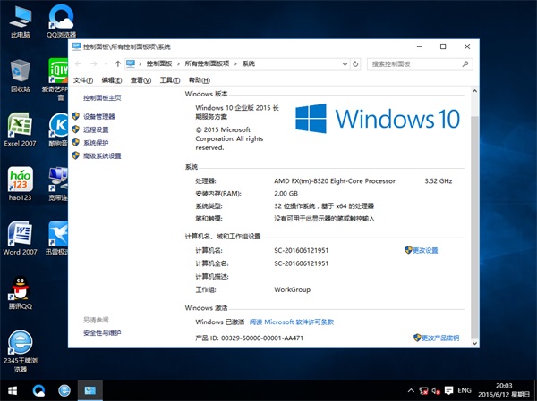Click the refresh button beside address bar
This screenshot has height=401, width=537.
click(357, 63)
